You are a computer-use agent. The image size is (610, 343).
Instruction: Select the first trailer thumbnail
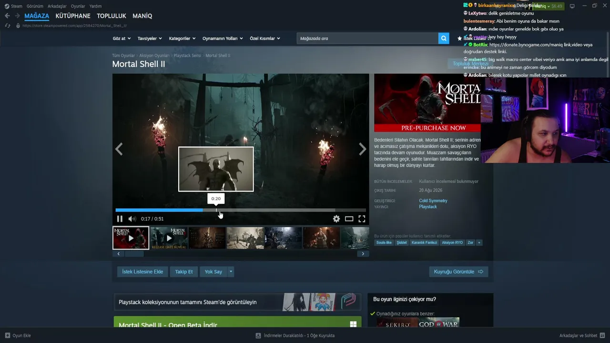131,238
